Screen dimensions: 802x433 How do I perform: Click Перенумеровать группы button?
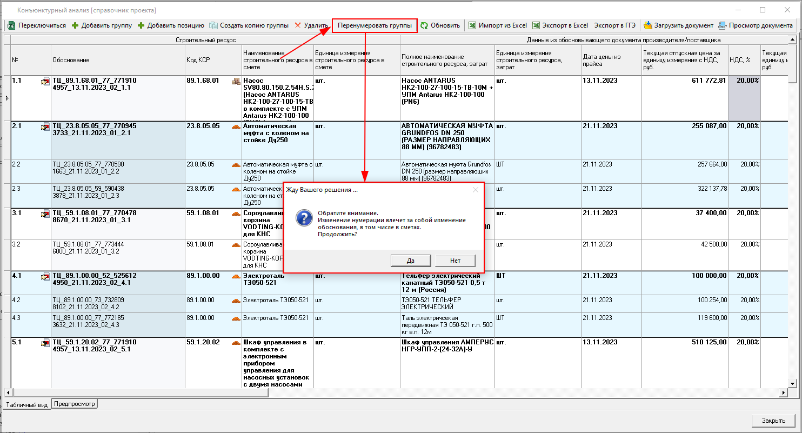pos(375,25)
